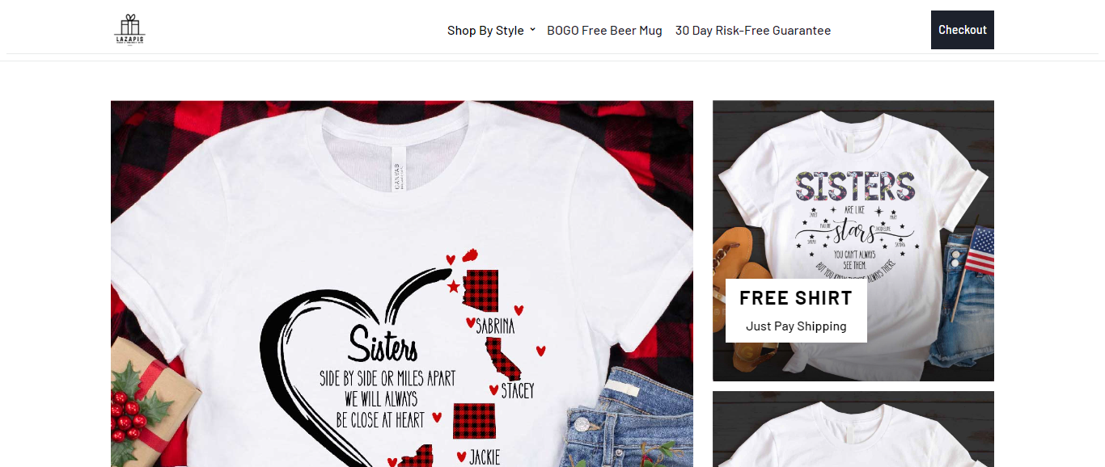Screen dimensions: 1105x467
Task: Click the plaid California state shape
Action: coord(502,360)
